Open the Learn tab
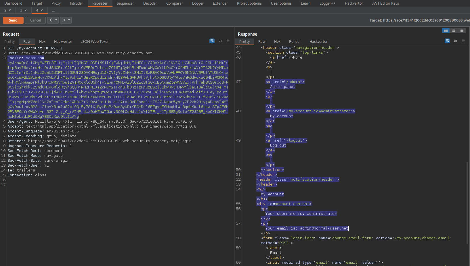The height and width of the screenshot is (266, 470). click(305, 3)
